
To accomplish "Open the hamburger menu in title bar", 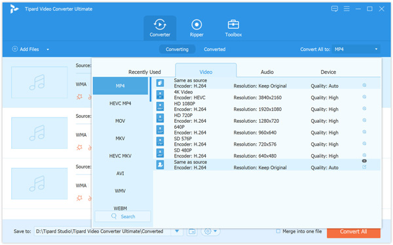I will point(346,8).
